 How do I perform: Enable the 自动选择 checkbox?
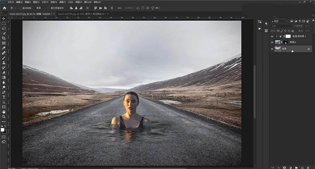(x=20, y=8)
